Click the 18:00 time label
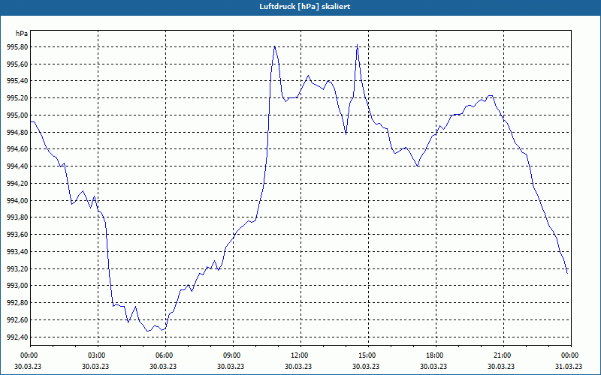601x375 pixels. (x=436, y=355)
